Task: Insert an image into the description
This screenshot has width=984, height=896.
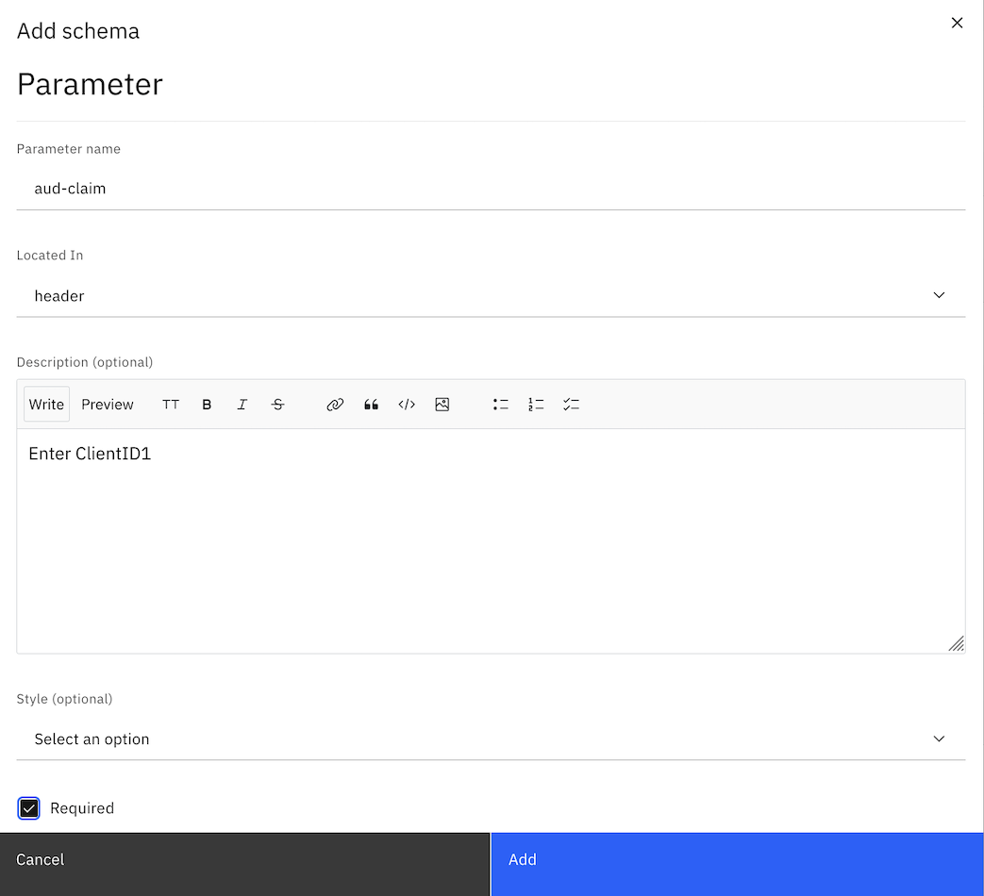Action: click(442, 404)
